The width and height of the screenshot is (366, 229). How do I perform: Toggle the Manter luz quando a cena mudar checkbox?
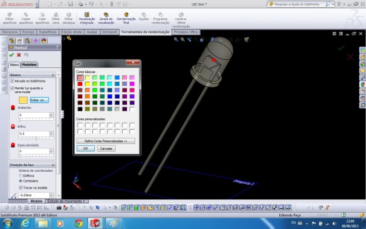click(x=13, y=88)
